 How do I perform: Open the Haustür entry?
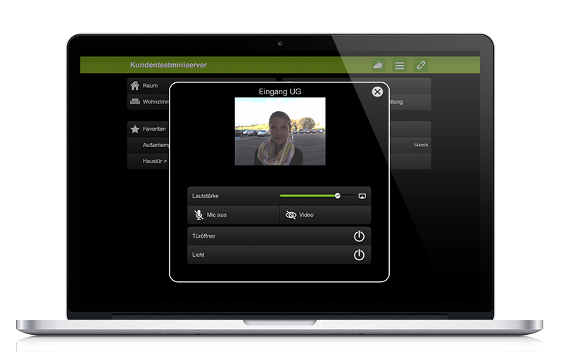pyautogui.click(x=149, y=161)
